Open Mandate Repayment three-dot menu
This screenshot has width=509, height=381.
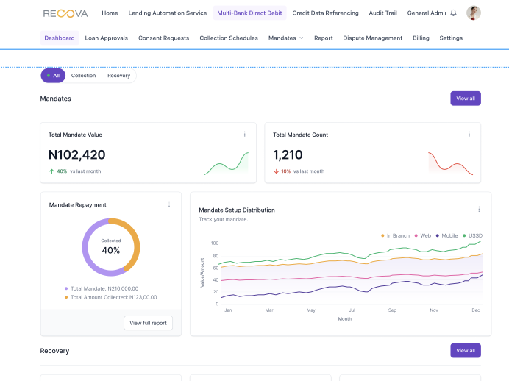point(169,204)
